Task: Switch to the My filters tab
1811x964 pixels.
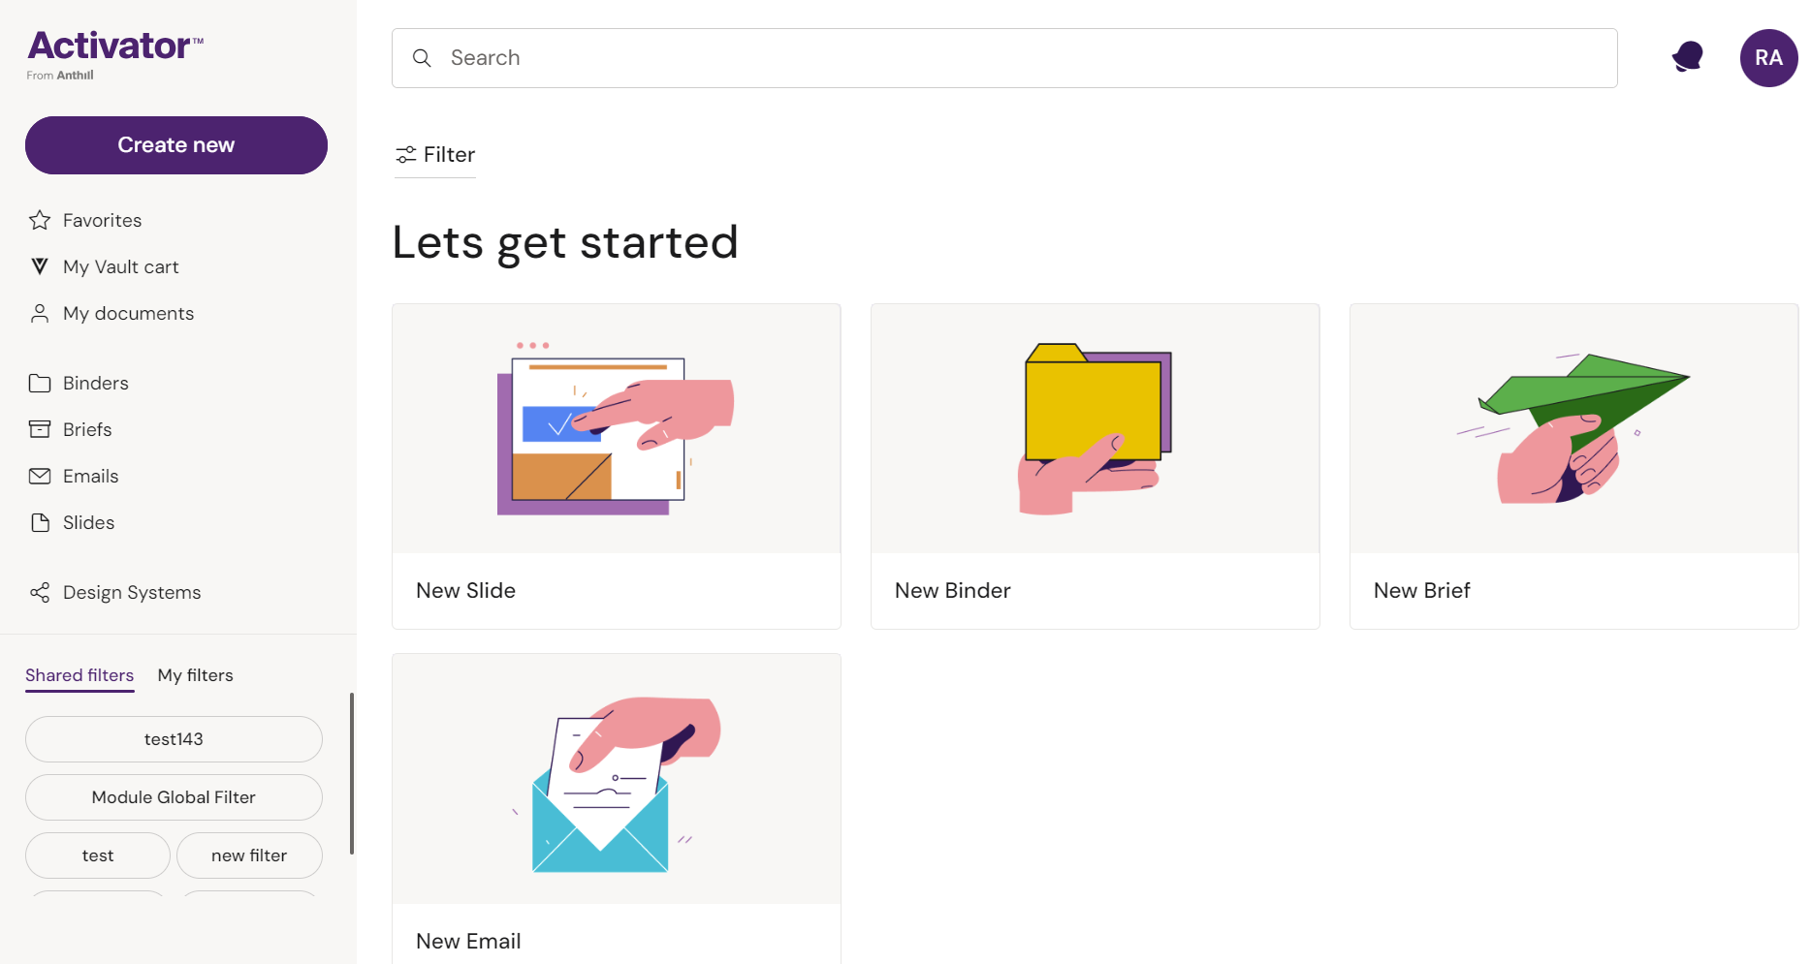Action: click(195, 675)
